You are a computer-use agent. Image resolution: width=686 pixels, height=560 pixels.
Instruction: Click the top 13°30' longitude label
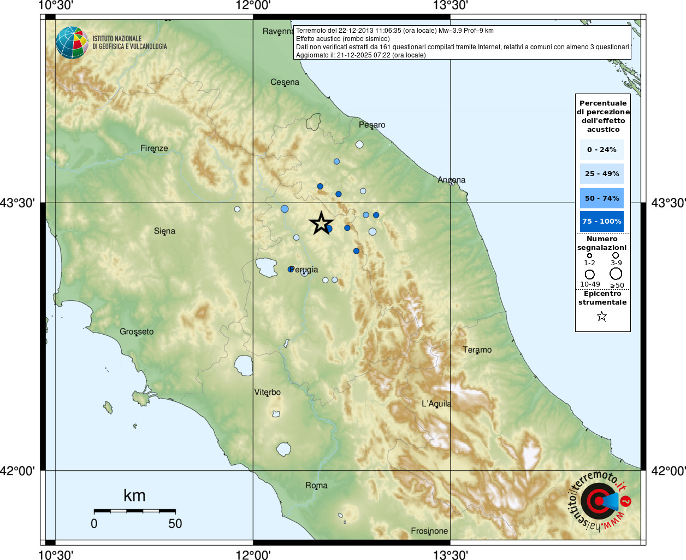coord(451,5)
